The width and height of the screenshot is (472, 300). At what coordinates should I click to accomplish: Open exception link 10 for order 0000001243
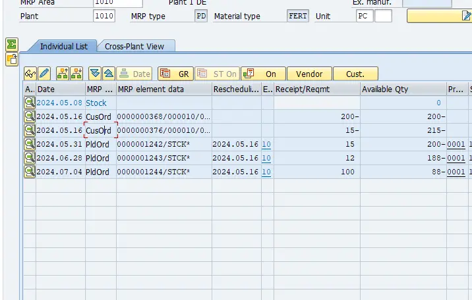[266, 158]
